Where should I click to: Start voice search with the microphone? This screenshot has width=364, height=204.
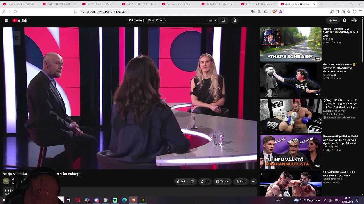(x=235, y=20)
